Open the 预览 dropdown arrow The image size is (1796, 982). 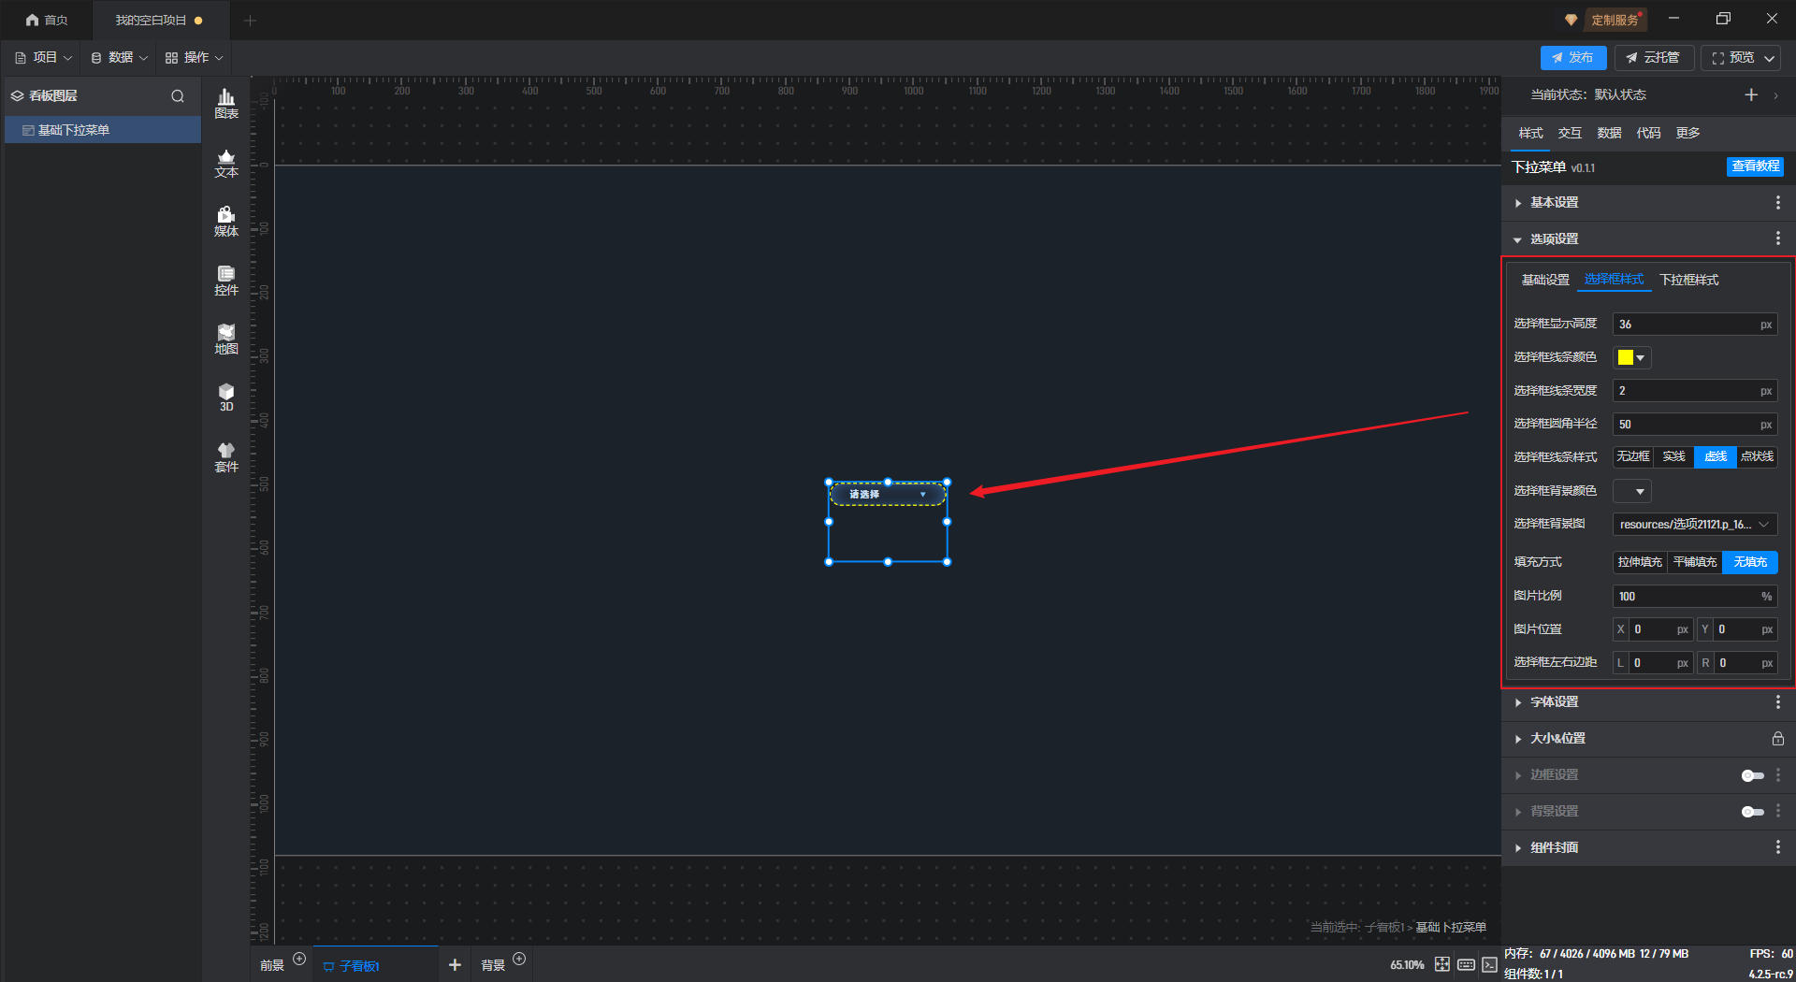(1770, 58)
